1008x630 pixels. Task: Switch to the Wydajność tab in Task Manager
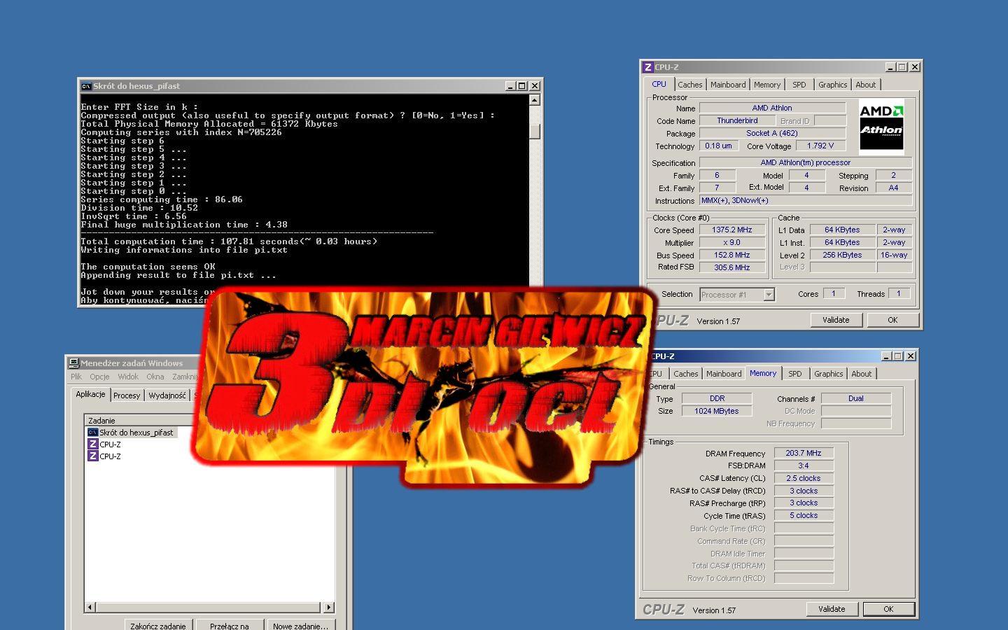click(x=168, y=395)
